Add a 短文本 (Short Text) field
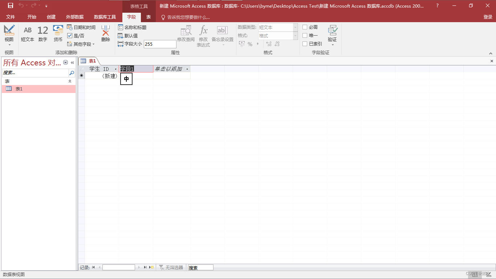Viewport: 496px width, 279px height. [x=28, y=34]
